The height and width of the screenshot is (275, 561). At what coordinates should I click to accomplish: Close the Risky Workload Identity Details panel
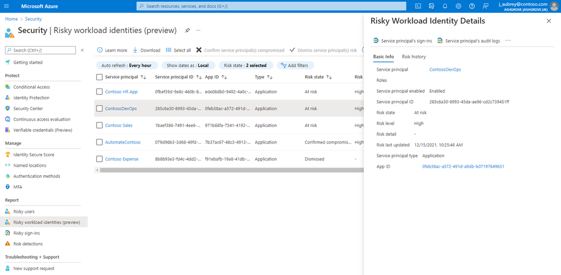pos(549,21)
